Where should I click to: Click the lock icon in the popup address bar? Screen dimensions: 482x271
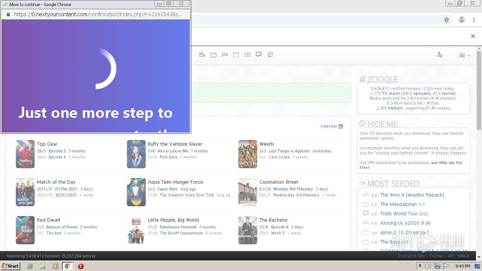(8, 14)
